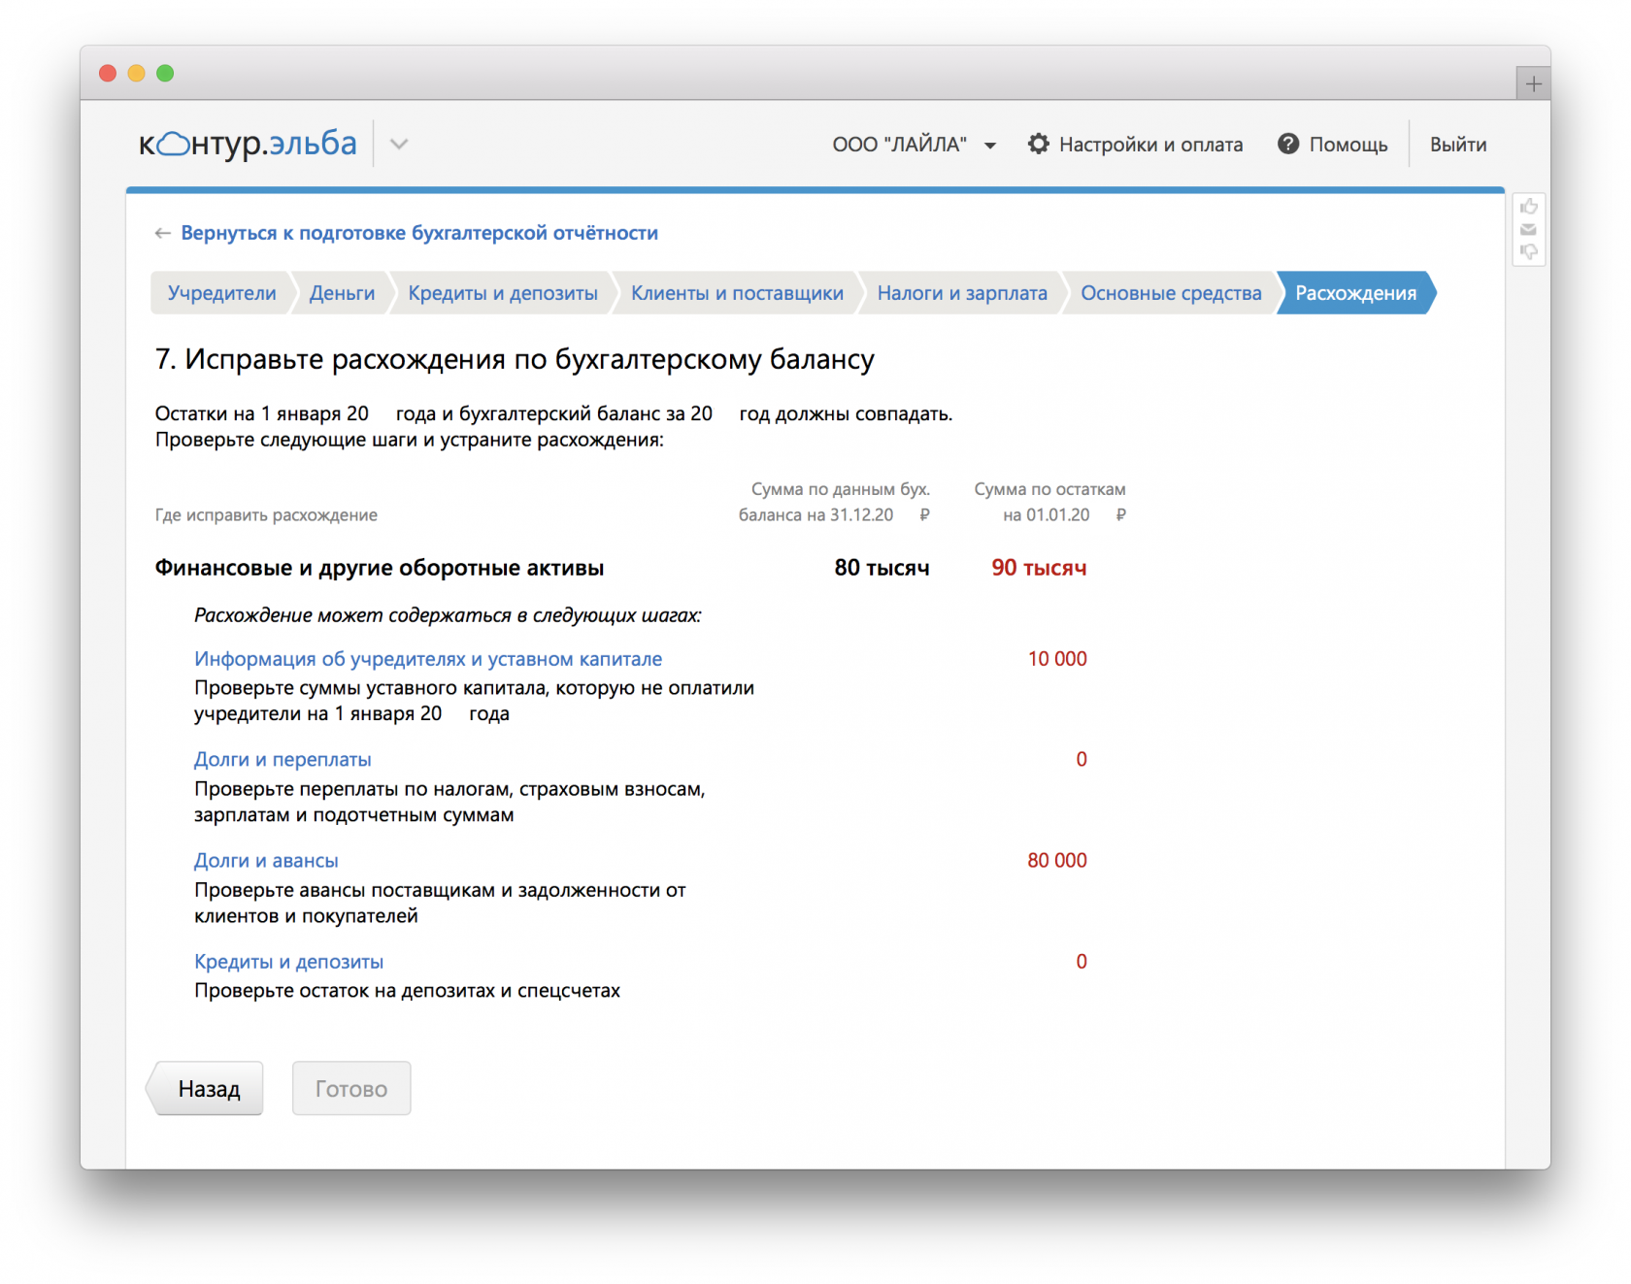1631x1284 pixels.
Task: Click the thumbs-up feedback icon
Action: pos(1528,207)
